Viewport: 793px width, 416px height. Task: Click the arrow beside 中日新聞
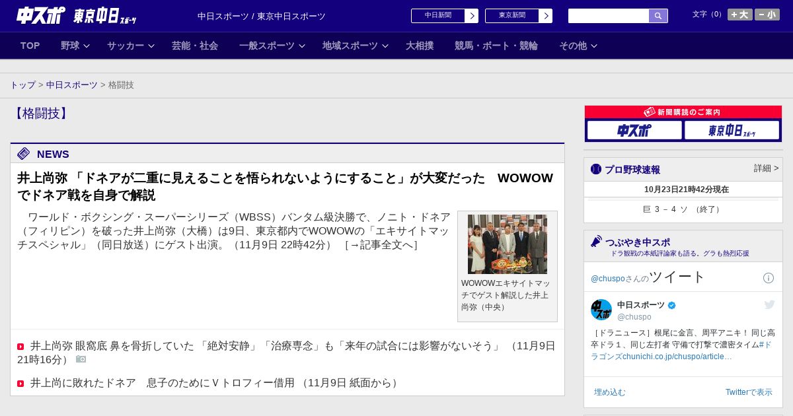point(472,16)
